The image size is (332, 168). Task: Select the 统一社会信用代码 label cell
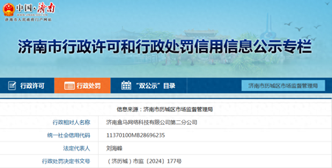pyautogui.click(x=68, y=135)
